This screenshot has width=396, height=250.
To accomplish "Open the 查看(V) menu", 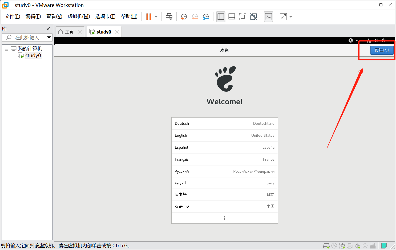I will [x=54, y=16].
